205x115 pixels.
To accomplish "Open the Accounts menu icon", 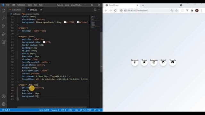I will (4, 96).
